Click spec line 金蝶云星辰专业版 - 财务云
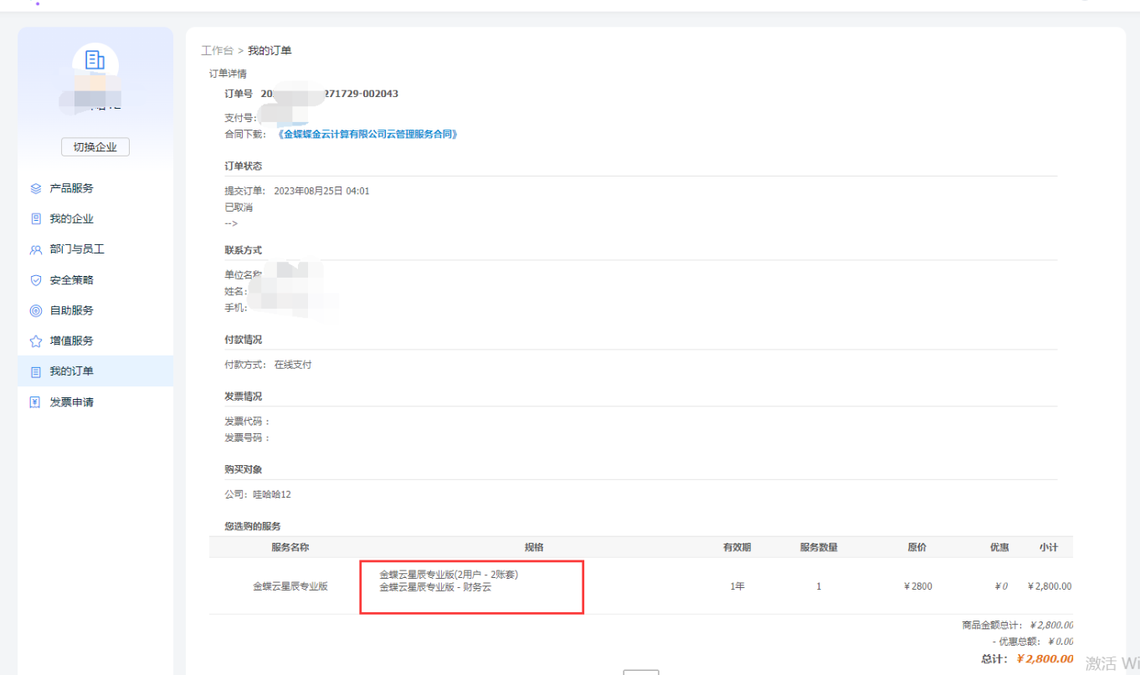Image resolution: width=1140 pixels, height=675 pixels. pos(435,587)
